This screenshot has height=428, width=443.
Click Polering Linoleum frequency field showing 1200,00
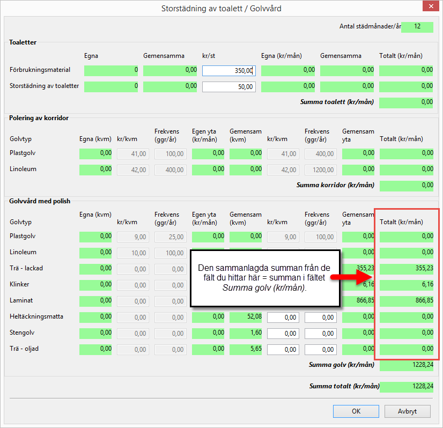(321, 170)
